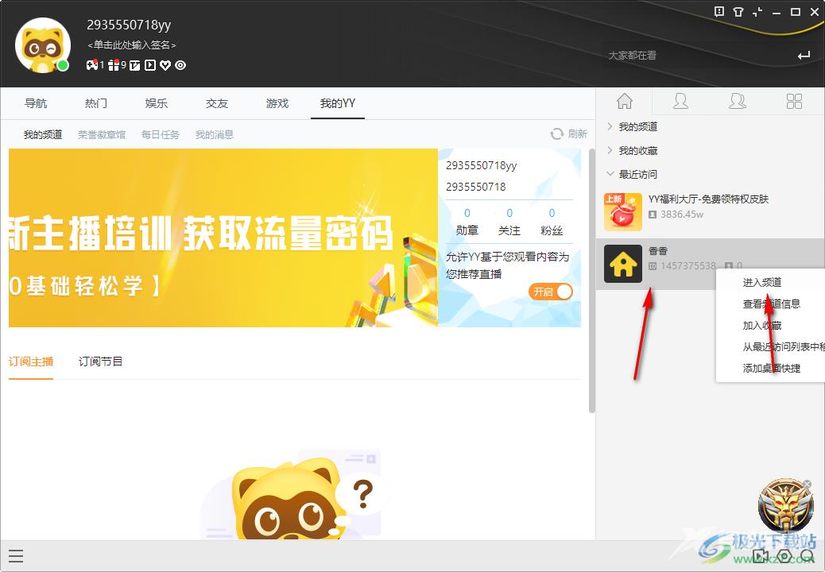Select the home icon in right sidebar
Image resolution: width=825 pixels, height=572 pixels.
point(625,101)
